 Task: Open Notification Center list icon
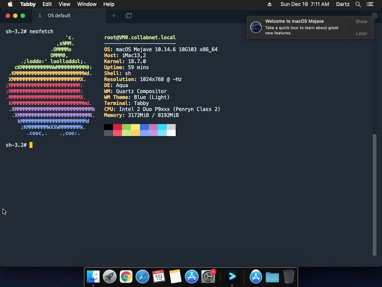[x=370, y=4]
